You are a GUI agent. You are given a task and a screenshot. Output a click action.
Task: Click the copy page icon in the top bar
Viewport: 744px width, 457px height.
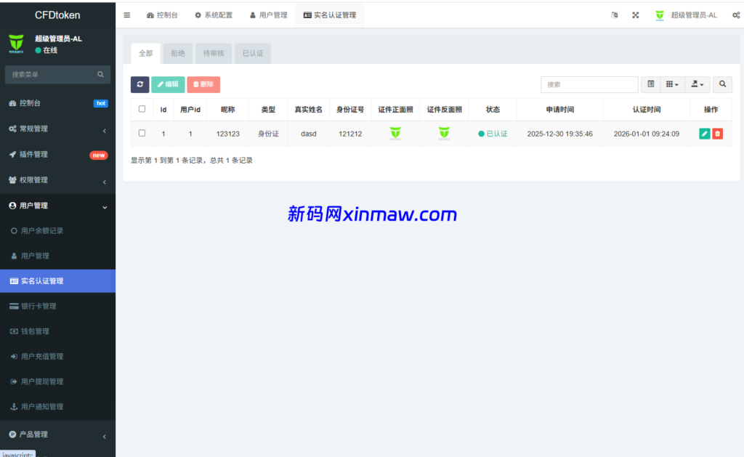point(614,15)
